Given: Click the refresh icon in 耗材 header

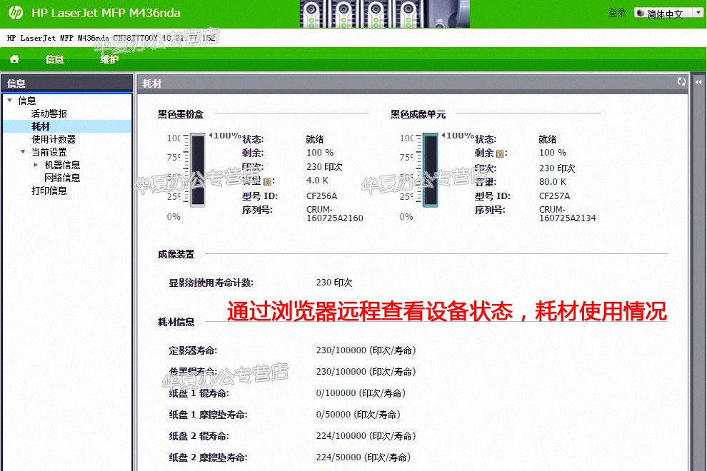Looking at the screenshot, I should coord(681,82).
